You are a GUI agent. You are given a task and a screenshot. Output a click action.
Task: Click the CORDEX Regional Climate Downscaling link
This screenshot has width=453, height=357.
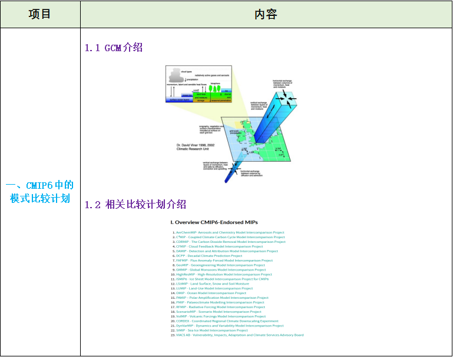(x=227, y=321)
